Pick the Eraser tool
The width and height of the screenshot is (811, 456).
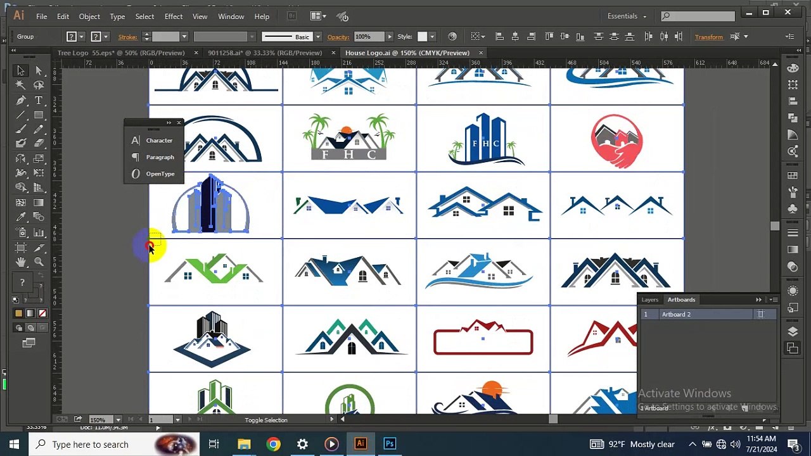[39, 144]
